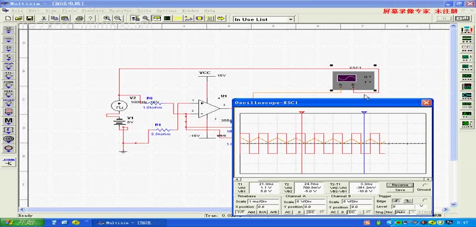
Task: Click the red T1 cursor marker
Action: (301, 112)
